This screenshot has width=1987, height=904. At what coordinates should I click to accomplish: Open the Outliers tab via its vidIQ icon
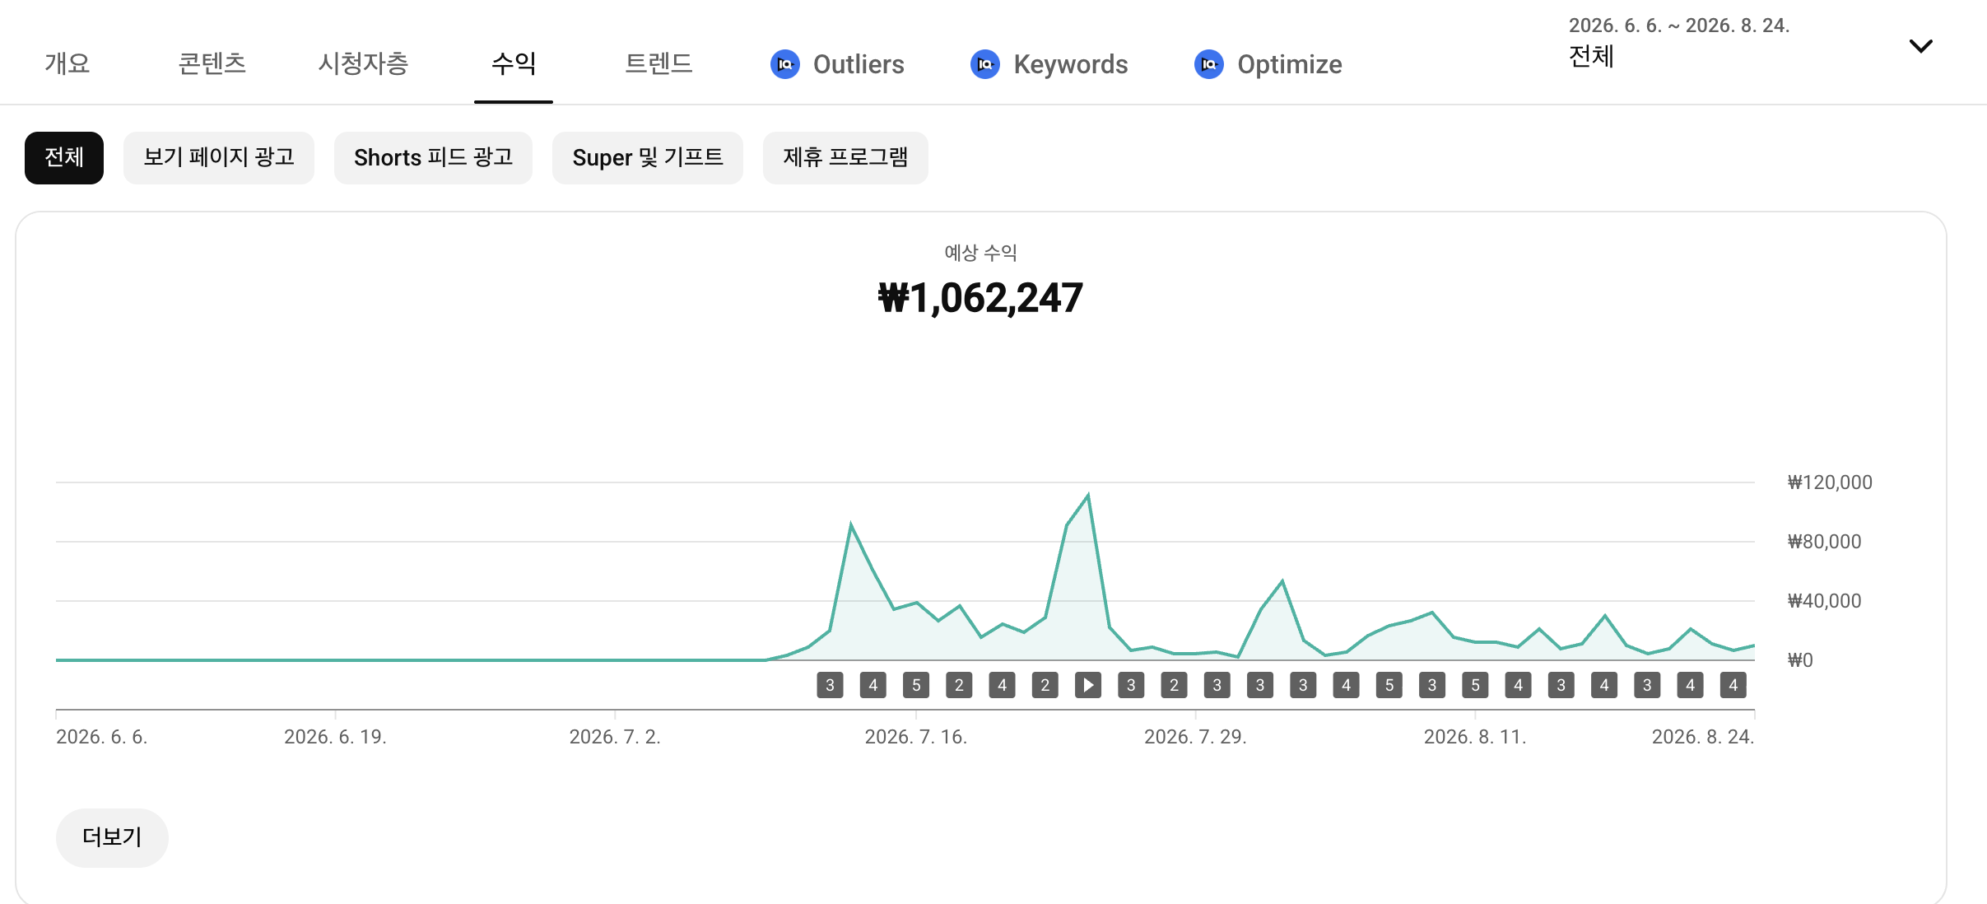(784, 64)
